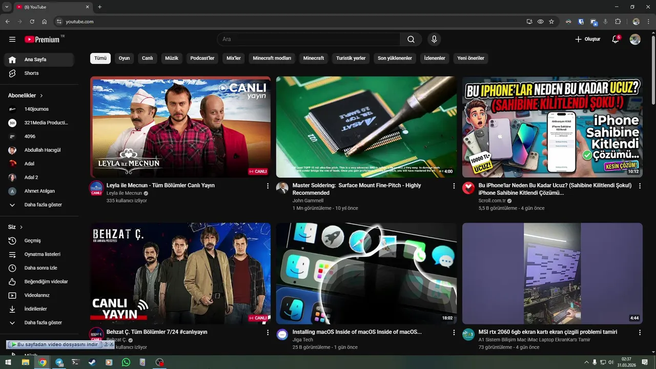
Task: Expand the Siz section chevron
Action: [21, 227]
